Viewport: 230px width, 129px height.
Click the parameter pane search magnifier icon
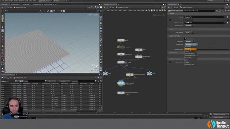(223, 11)
